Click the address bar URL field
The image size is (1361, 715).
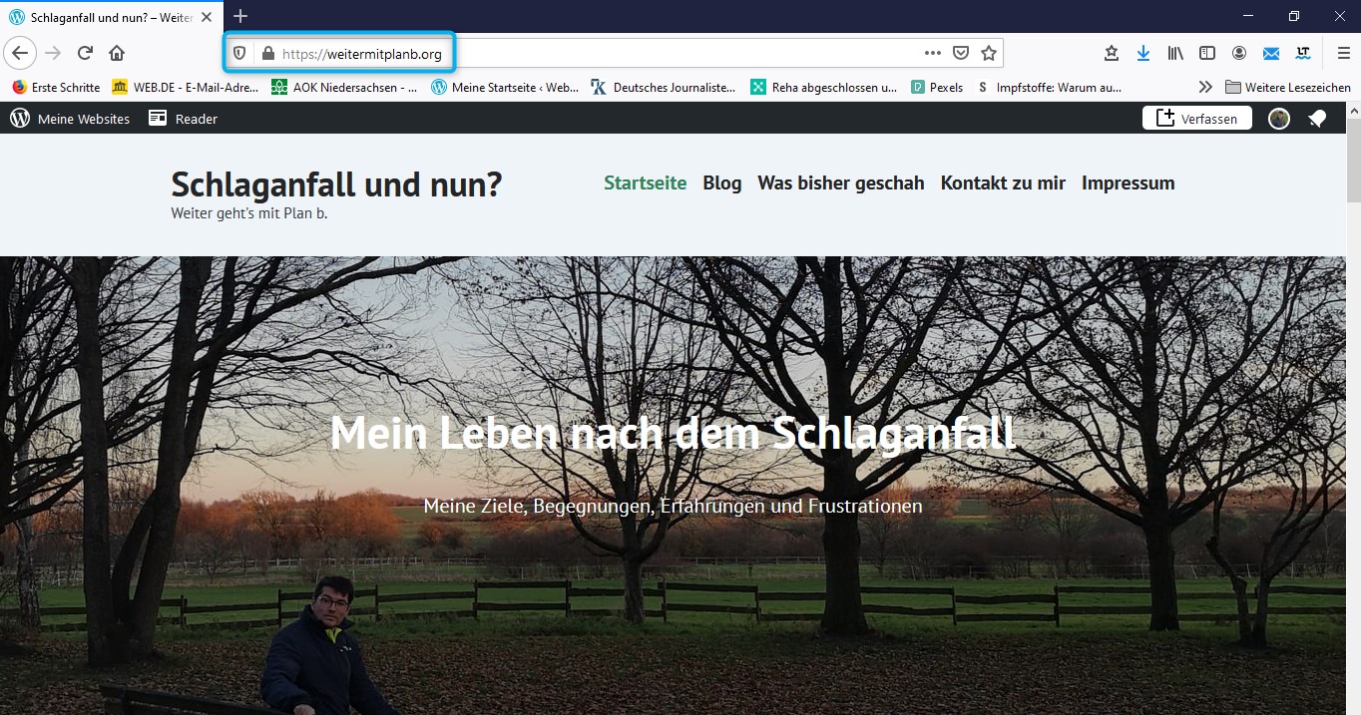point(599,54)
